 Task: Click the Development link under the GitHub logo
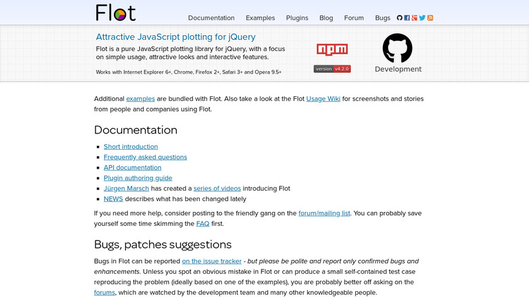click(398, 69)
